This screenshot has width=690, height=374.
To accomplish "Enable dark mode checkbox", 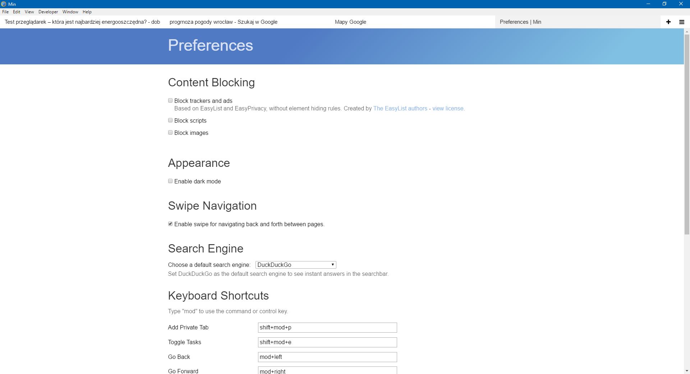I will pos(170,181).
